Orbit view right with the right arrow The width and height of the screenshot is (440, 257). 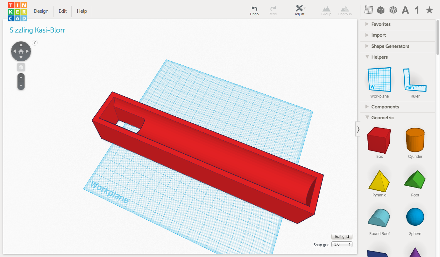click(28, 51)
